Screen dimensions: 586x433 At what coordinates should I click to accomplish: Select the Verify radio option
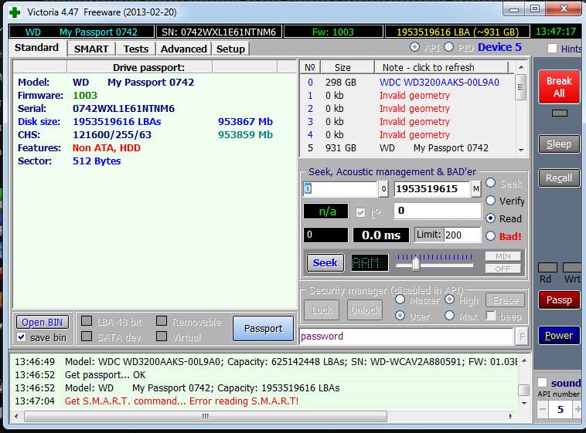click(x=490, y=201)
